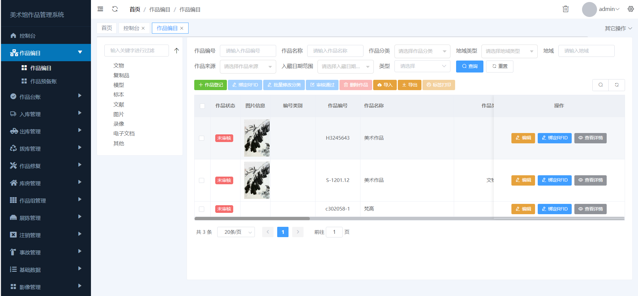638x296 pixels.
Task: Click the hamburger menu collapse icon
Action: click(100, 9)
